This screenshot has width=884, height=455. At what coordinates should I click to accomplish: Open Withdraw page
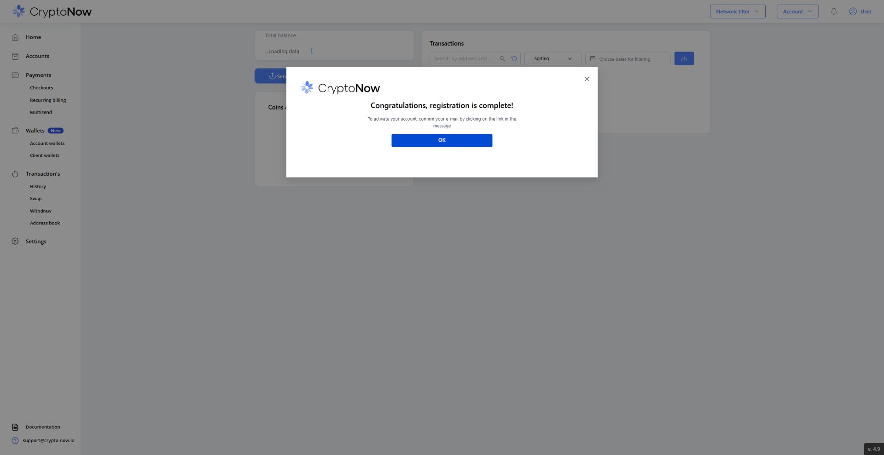pyautogui.click(x=41, y=211)
